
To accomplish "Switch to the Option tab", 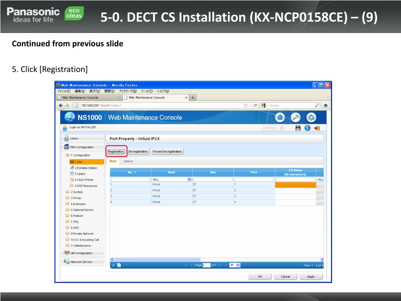I will tap(128, 161).
